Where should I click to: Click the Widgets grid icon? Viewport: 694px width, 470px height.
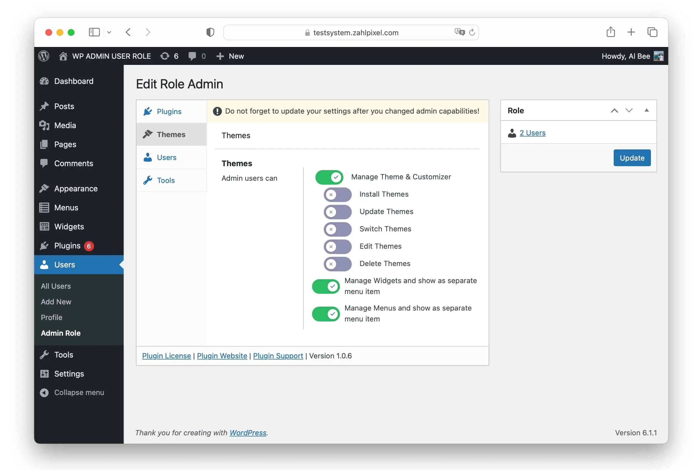click(44, 227)
